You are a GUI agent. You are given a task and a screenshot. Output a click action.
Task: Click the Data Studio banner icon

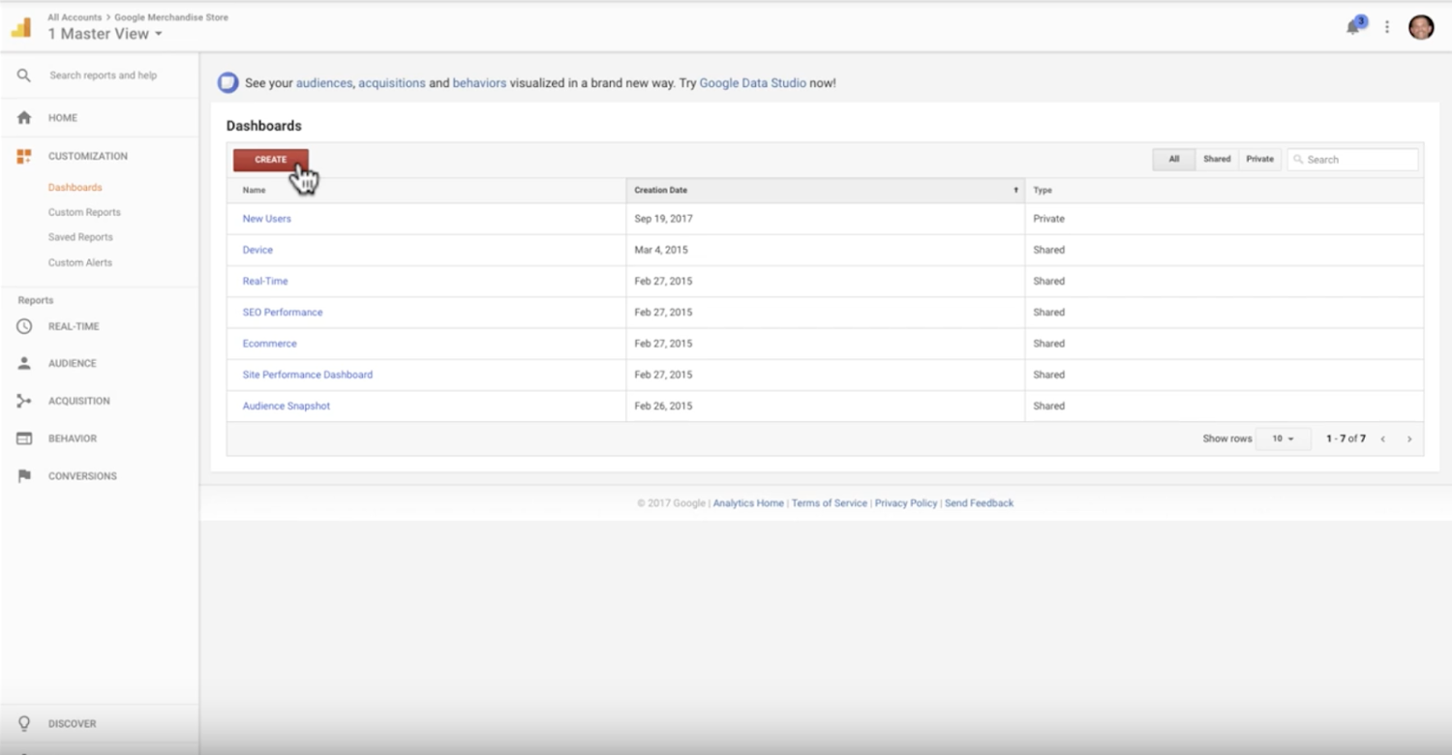click(x=227, y=83)
